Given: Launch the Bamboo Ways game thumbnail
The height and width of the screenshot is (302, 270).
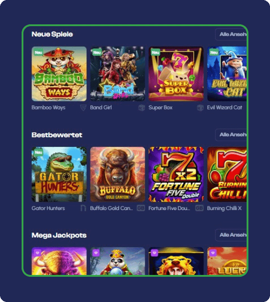Looking at the screenshot, I should 59,74.
